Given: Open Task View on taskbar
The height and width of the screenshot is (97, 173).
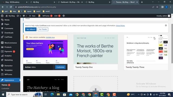Looking at the screenshot, I should [x=46, y=95].
